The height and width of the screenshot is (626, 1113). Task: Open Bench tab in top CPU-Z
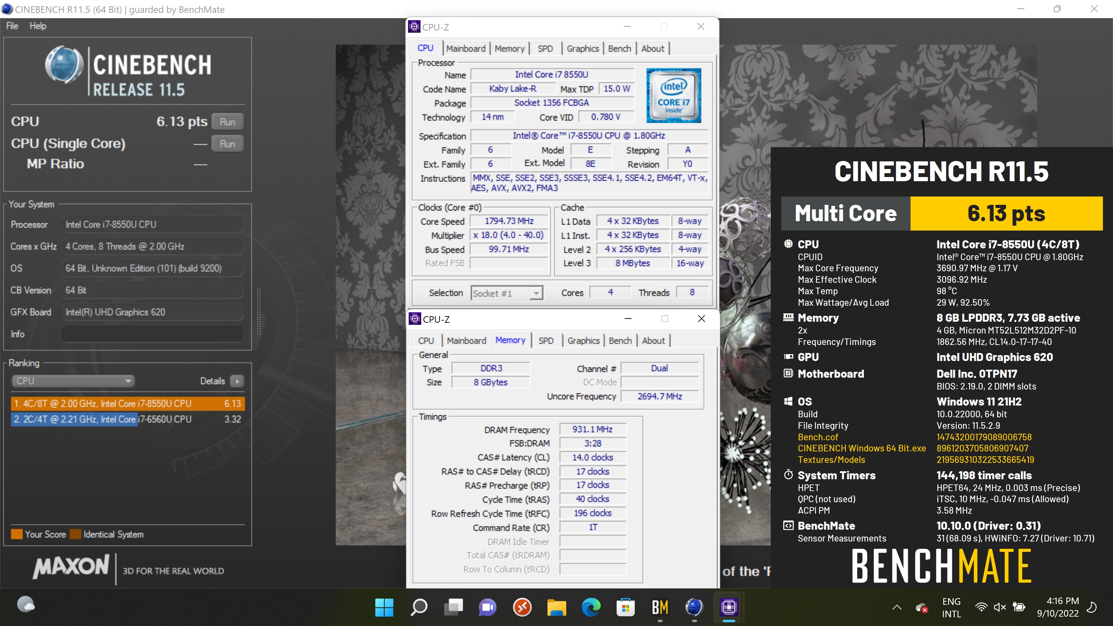(x=619, y=48)
